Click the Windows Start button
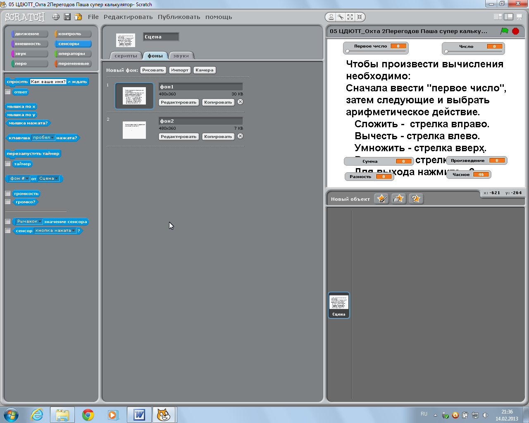Screen dimensions: 529x423 11,415
